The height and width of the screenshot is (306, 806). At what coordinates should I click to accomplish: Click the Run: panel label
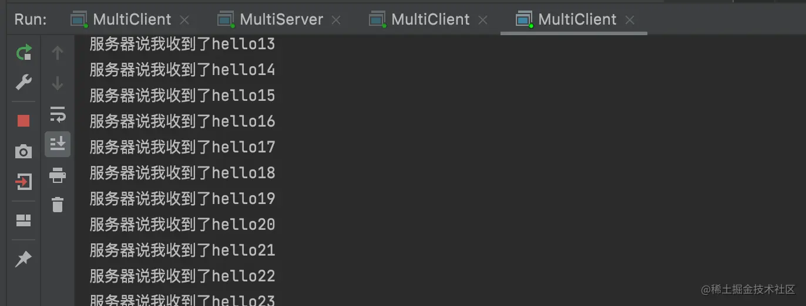(x=31, y=19)
